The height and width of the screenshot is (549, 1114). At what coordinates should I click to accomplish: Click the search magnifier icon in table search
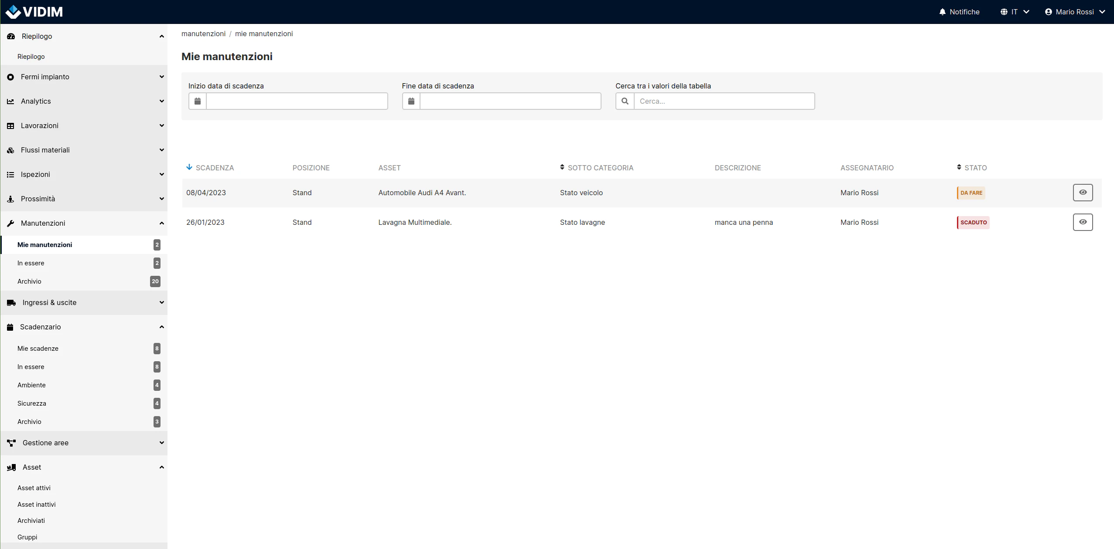coord(625,101)
